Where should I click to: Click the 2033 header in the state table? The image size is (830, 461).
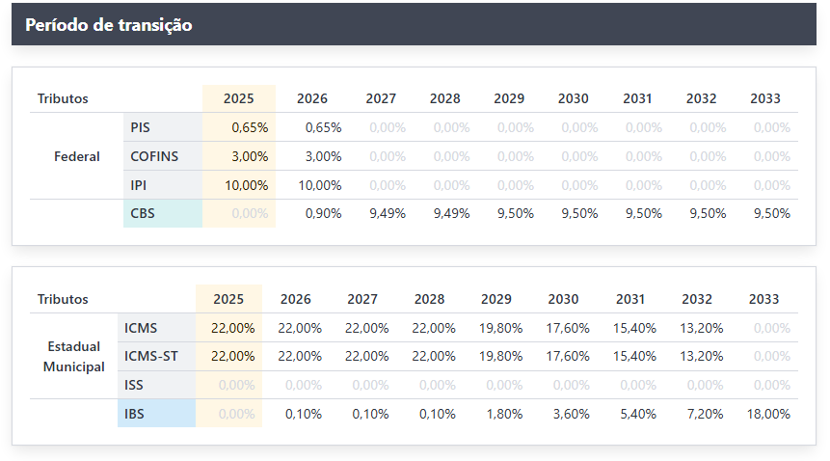click(764, 299)
